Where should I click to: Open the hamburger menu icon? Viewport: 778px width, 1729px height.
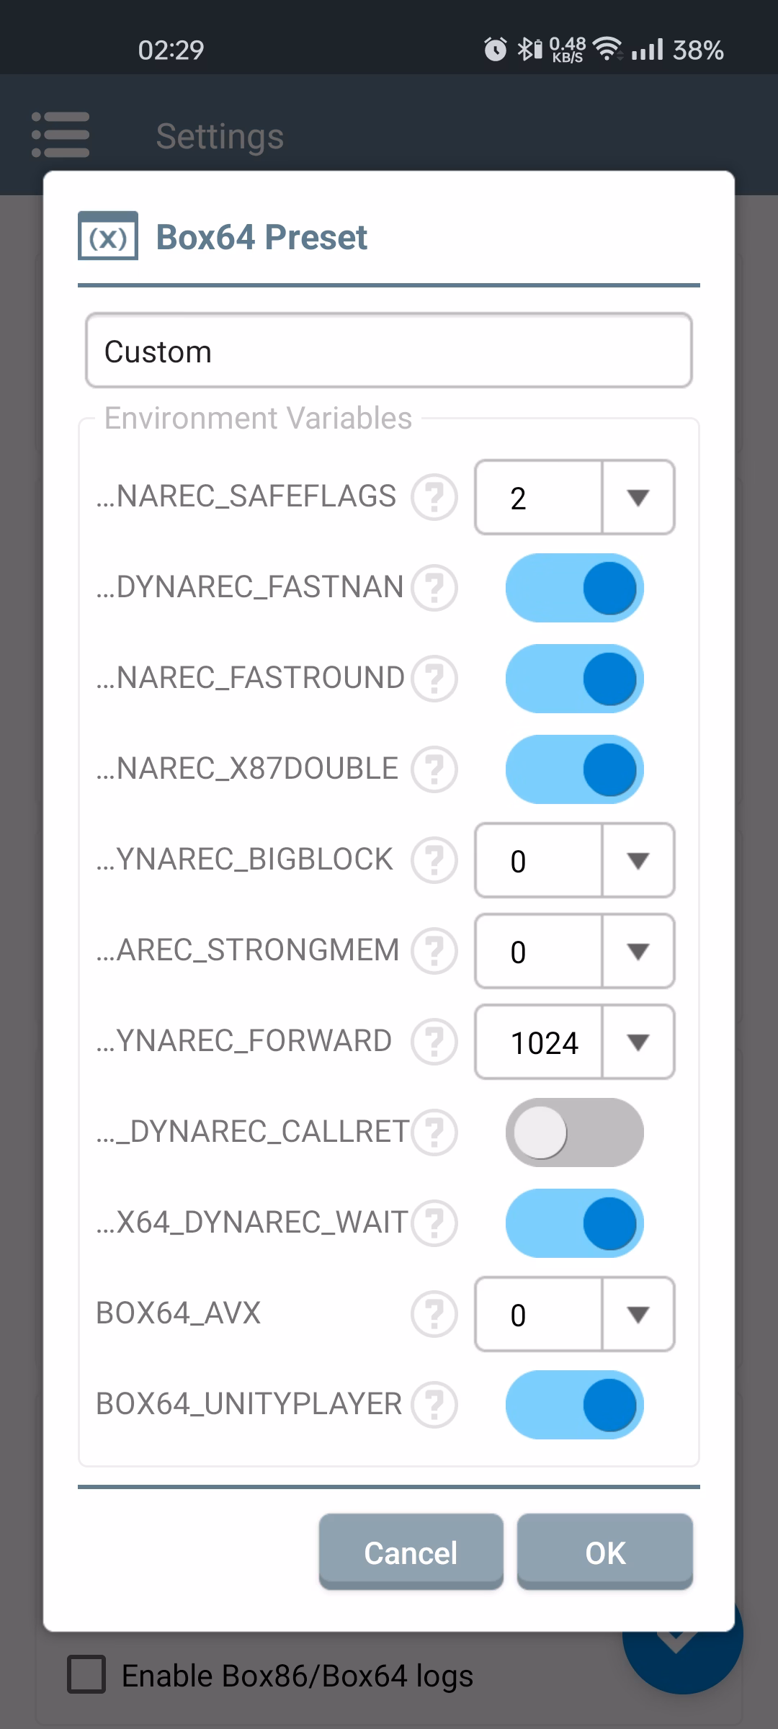(61, 135)
